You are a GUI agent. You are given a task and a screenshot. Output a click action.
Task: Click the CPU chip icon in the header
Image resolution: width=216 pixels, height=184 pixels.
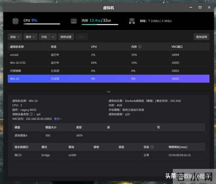tap(15, 21)
